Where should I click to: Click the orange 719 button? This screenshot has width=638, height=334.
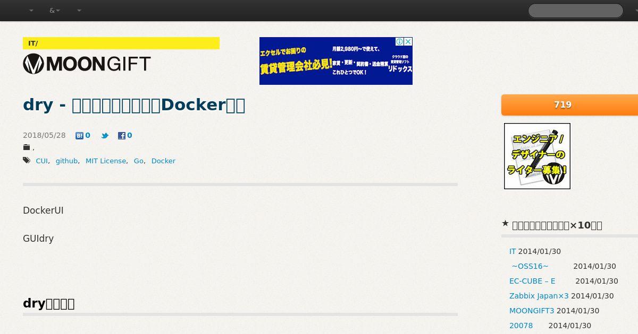[x=569, y=105]
